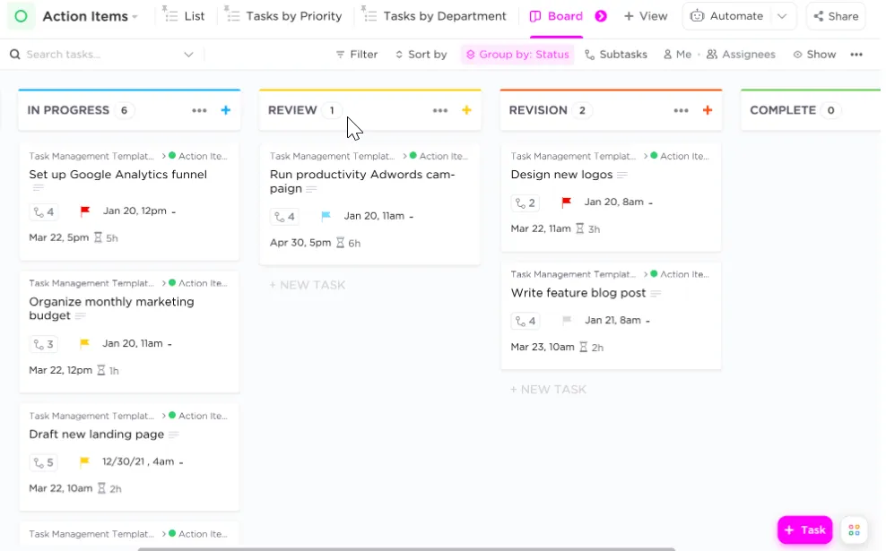Viewport: 886px width, 551px height.
Task: Open the Design new logos task
Action: (x=561, y=175)
